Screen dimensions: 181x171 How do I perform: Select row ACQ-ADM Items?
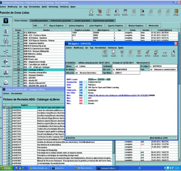pos(96,33)
